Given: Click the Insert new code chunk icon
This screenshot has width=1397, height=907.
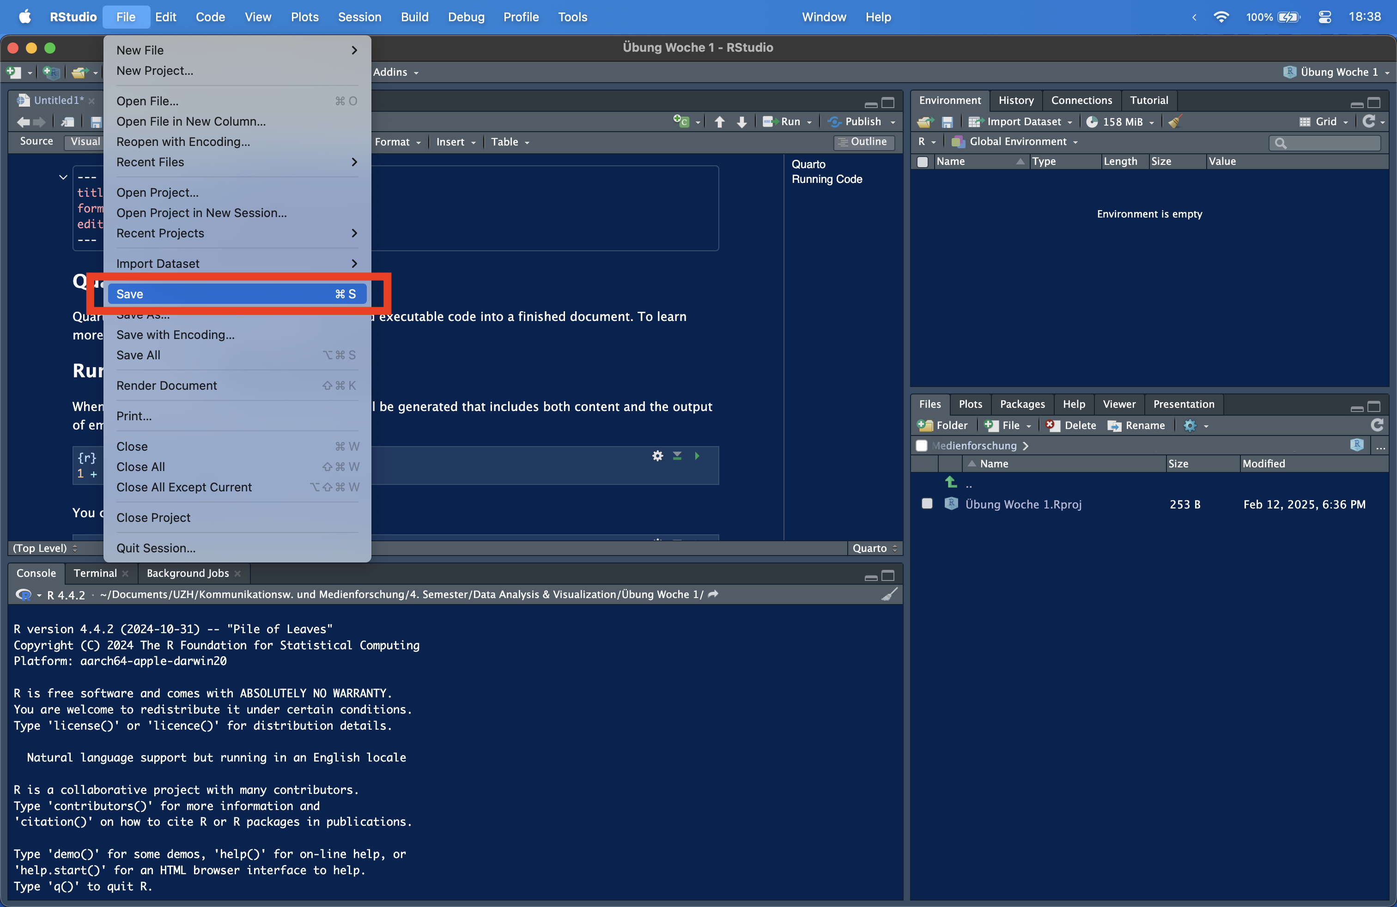Looking at the screenshot, I should pos(681,121).
